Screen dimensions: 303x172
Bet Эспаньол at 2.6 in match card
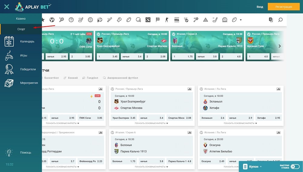(213, 118)
